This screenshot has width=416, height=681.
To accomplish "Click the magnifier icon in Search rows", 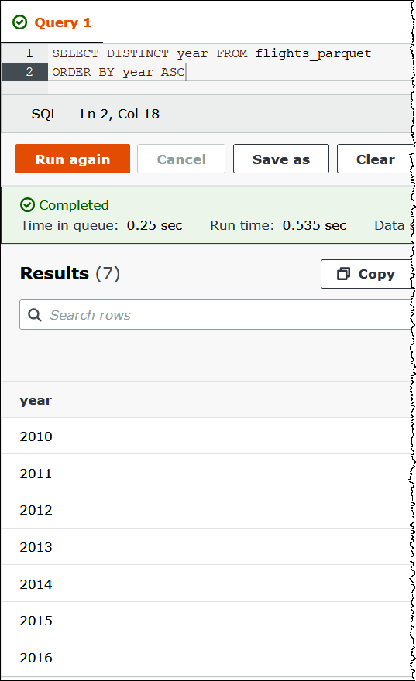I will 35,315.
